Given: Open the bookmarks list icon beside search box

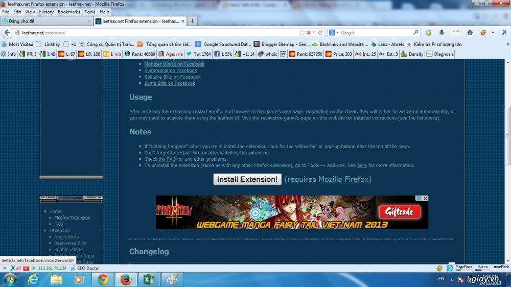Looking at the screenshot, I should click(x=428, y=33).
